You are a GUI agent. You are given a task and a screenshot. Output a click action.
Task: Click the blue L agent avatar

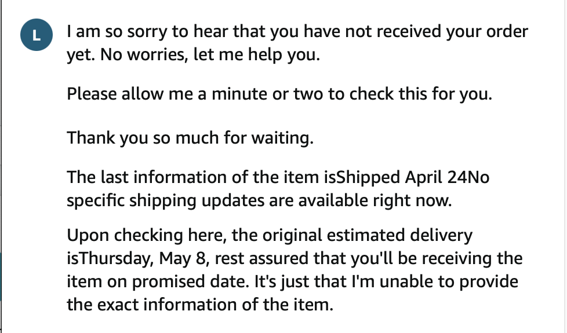[37, 35]
